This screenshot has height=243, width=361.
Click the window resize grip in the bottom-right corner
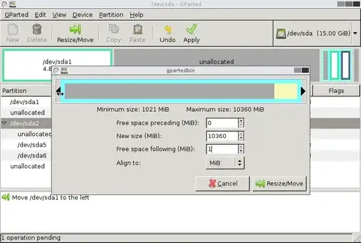click(357, 238)
